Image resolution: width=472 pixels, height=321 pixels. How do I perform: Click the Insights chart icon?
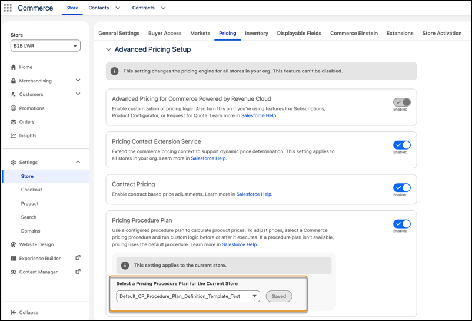(x=14, y=135)
